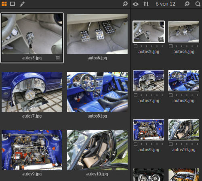The image size is (202, 181).
Task: Set first rating dot under small autos6.jpg
Action: (177, 46)
